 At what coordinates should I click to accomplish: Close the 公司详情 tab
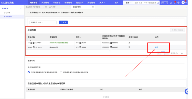[69, 7]
